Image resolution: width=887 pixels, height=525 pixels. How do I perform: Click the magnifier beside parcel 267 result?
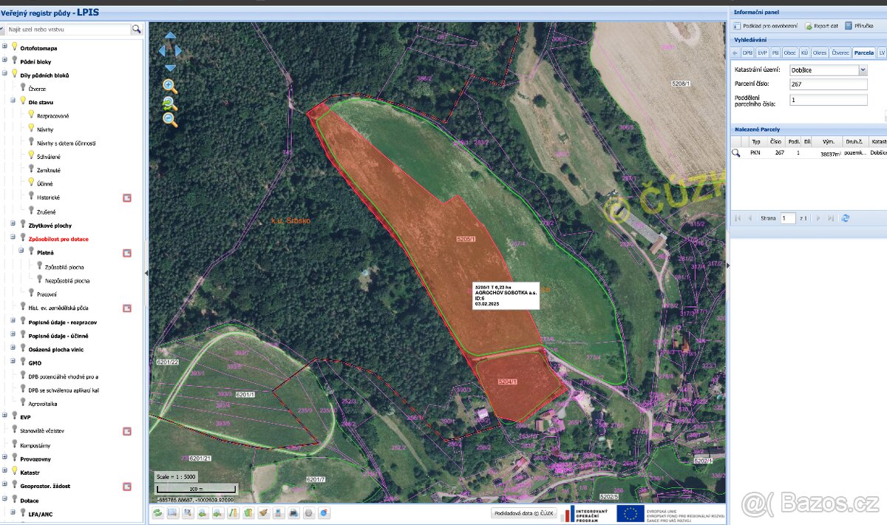pyautogui.click(x=736, y=153)
